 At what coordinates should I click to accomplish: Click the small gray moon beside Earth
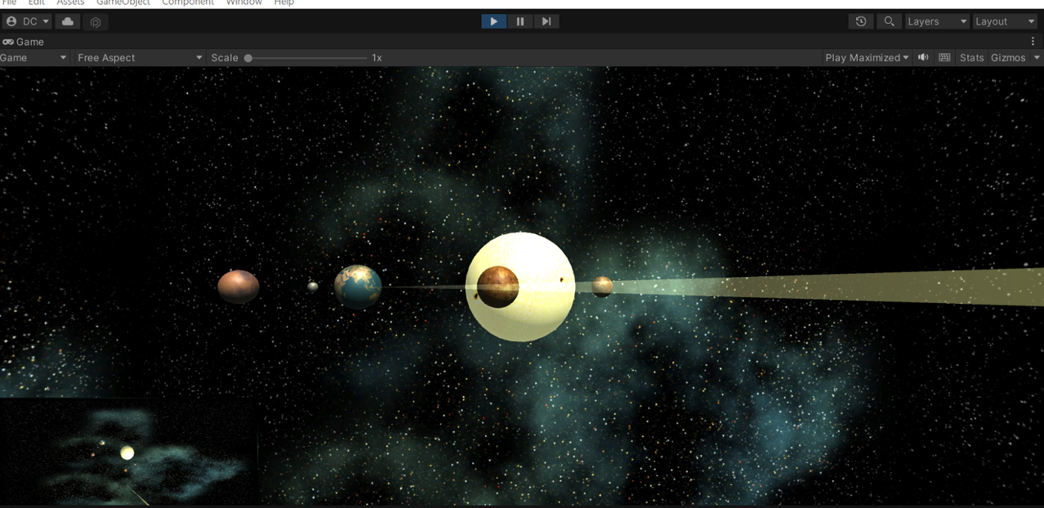312,286
